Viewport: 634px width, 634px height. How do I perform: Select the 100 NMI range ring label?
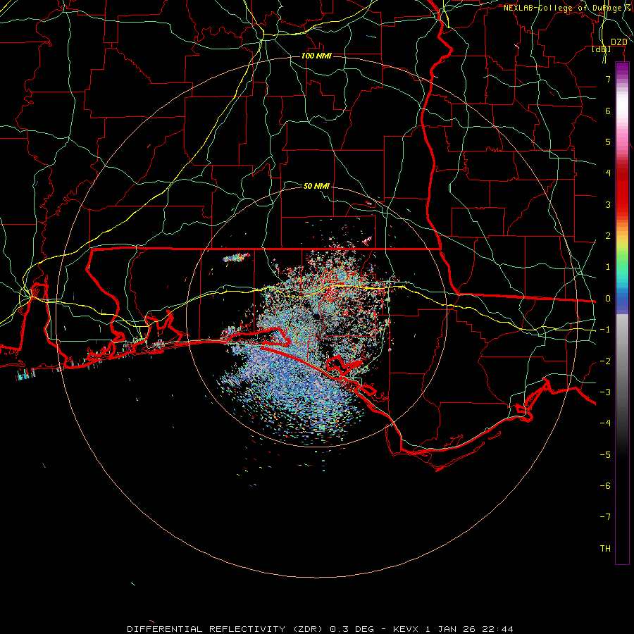[316, 56]
